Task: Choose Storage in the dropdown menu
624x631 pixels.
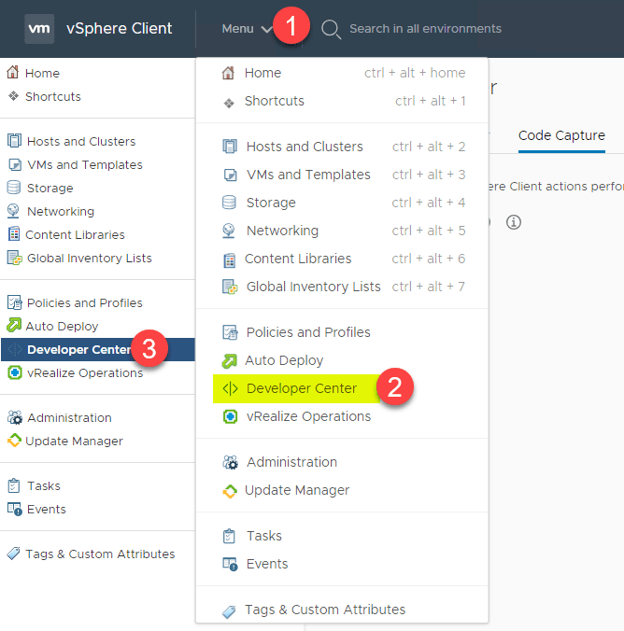Action: [x=343, y=203]
